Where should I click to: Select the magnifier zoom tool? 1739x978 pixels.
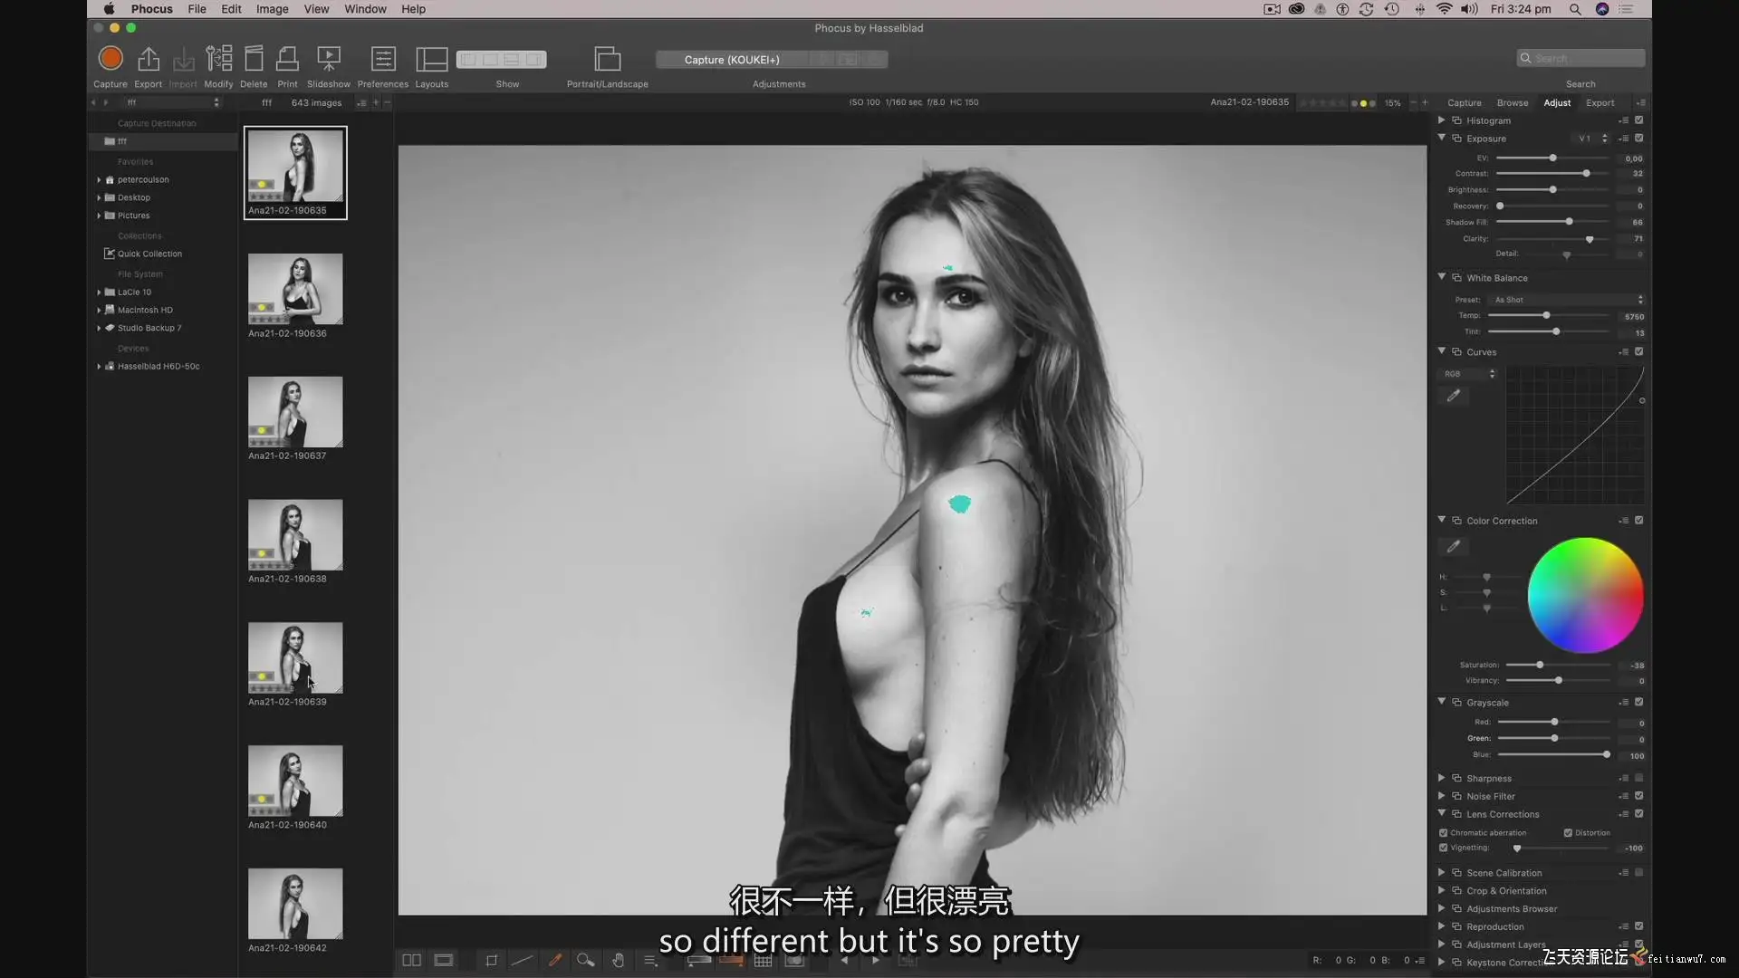(585, 960)
